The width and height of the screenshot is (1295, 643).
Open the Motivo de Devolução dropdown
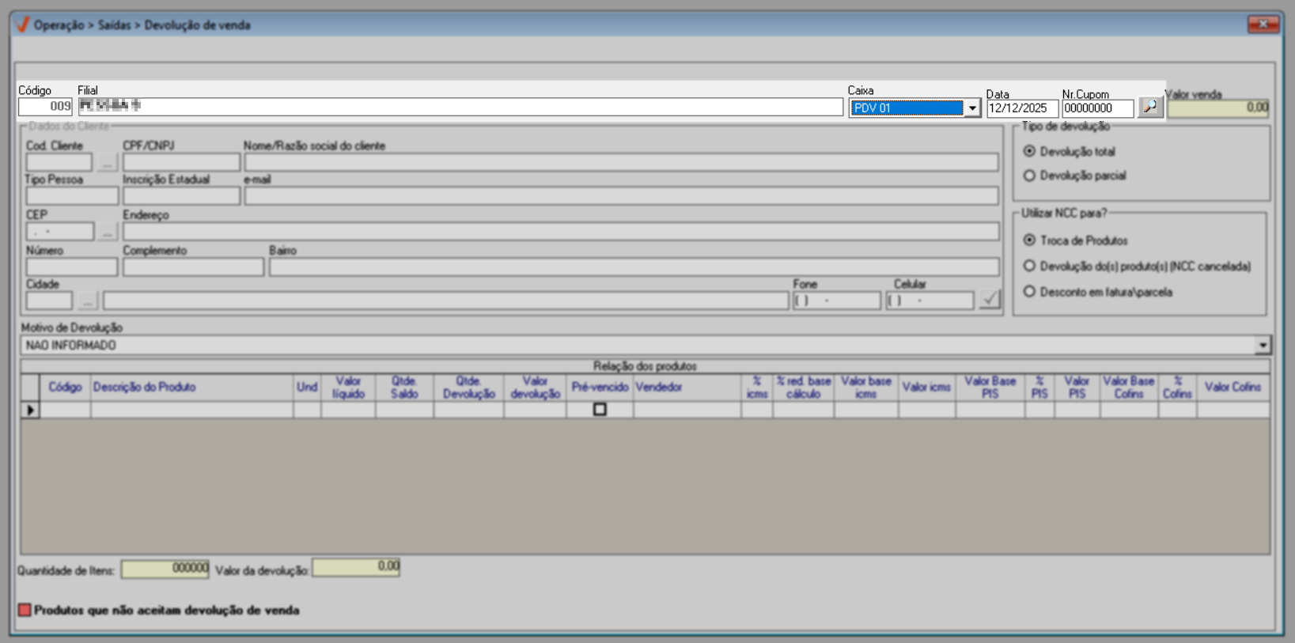coord(1262,346)
